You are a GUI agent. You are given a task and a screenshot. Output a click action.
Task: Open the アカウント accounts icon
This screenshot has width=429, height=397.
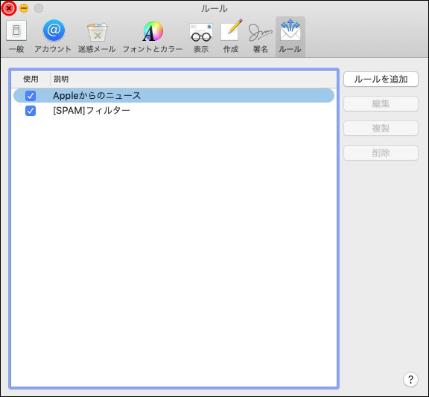pyautogui.click(x=53, y=36)
